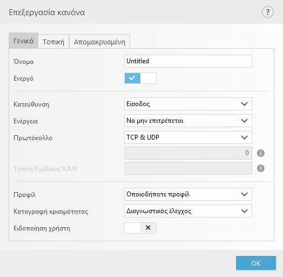Click the Καταγραφή κρισιμότητας label
The width and height of the screenshot is (283, 277).
[51, 212]
